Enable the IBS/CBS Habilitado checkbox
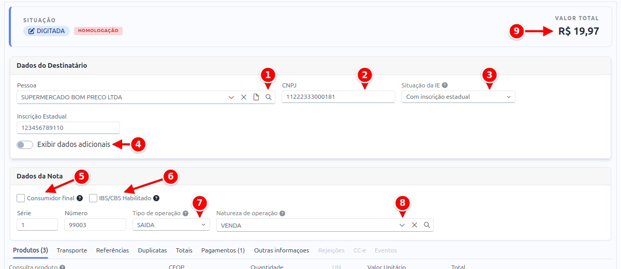The image size is (621, 269). (93, 198)
